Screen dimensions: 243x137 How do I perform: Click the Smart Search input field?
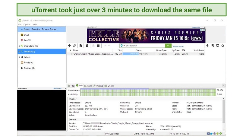(x=145, y=46)
